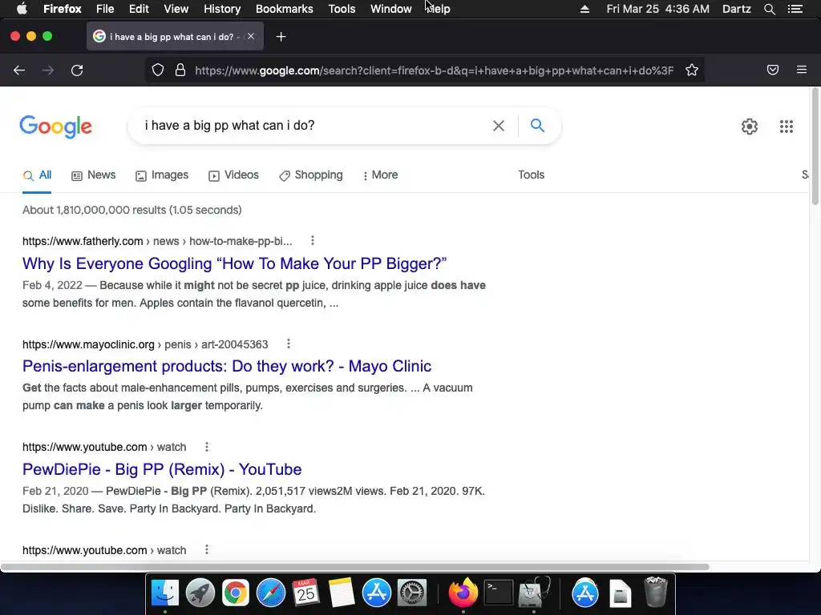Expand the More search categories dropdown
This screenshot has width=821, height=615.
(x=381, y=175)
